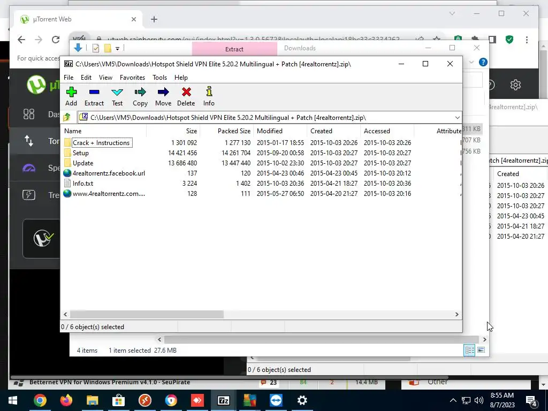This screenshot has width=548, height=411.
Task: Sort the list by Name column
Action: 103,131
